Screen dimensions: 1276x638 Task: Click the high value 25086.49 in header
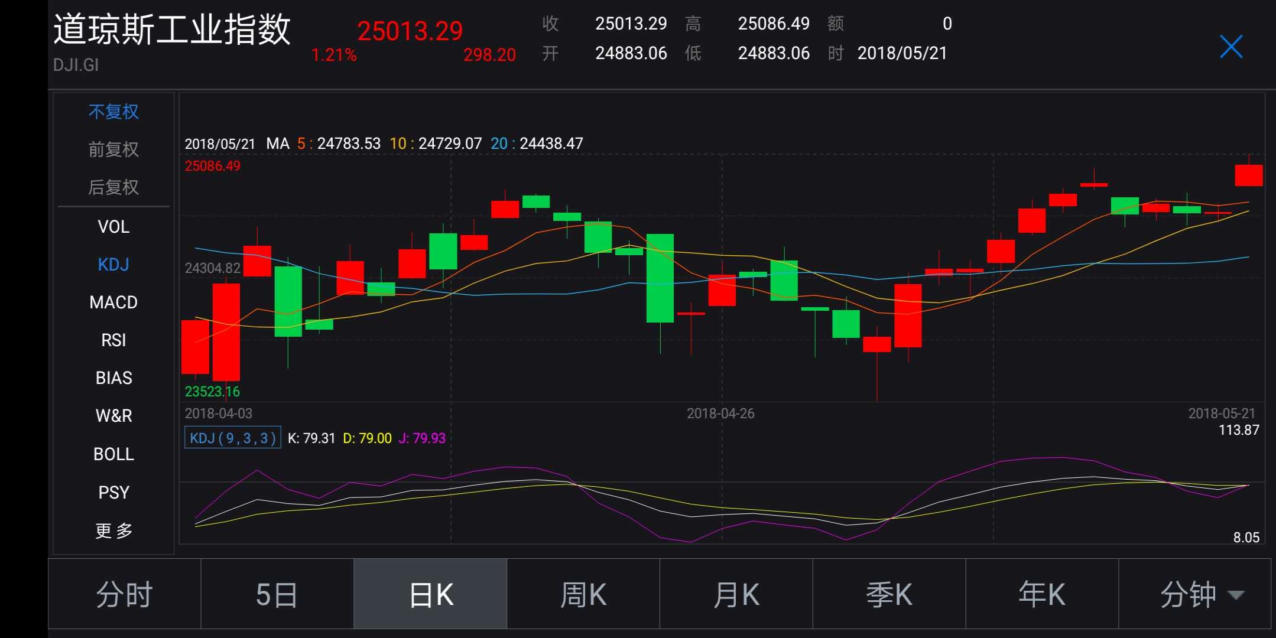pos(774,24)
